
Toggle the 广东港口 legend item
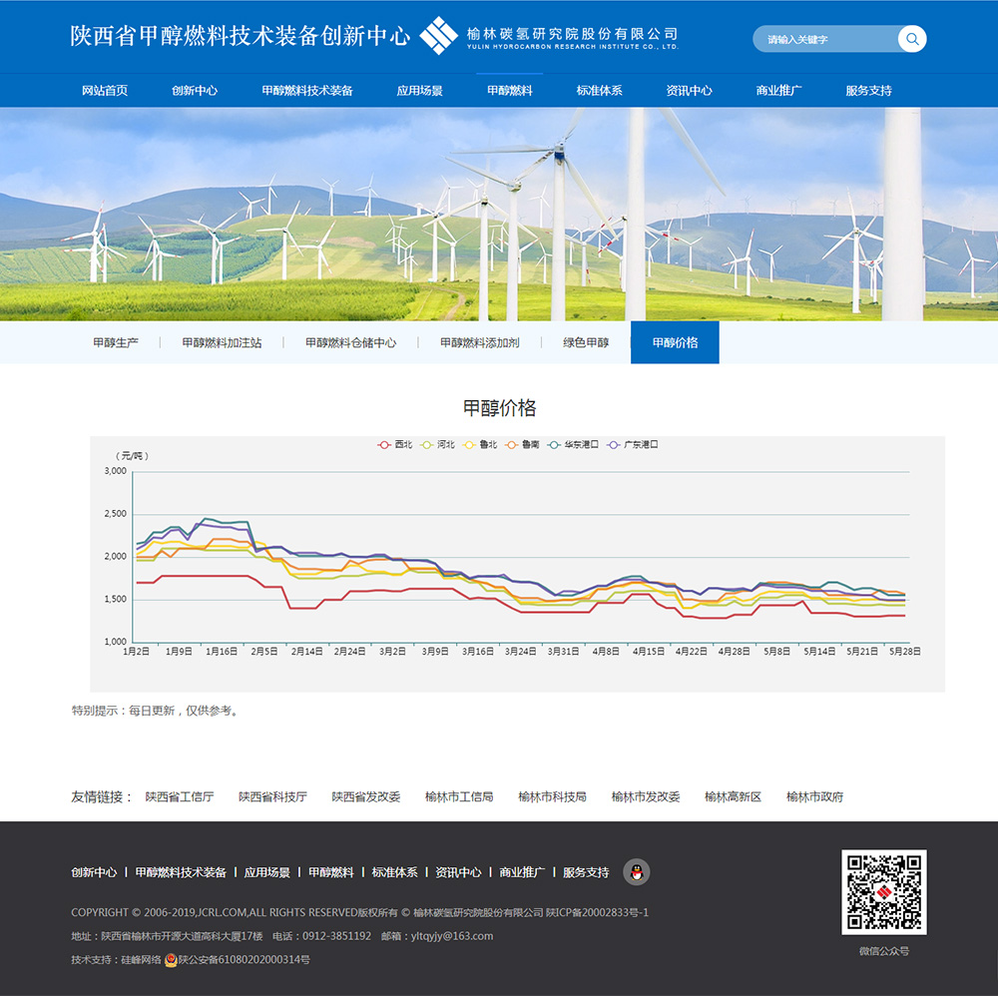[x=633, y=445]
